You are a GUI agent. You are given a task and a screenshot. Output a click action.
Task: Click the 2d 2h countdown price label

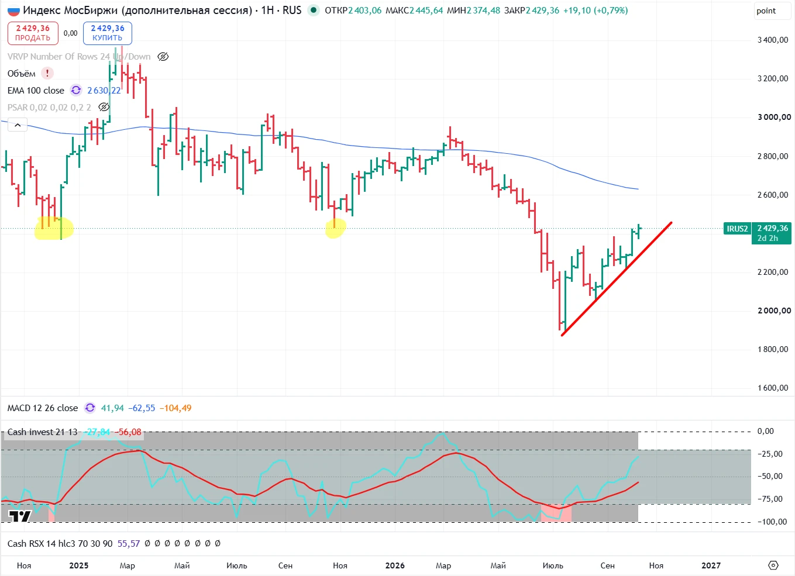[768, 238]
